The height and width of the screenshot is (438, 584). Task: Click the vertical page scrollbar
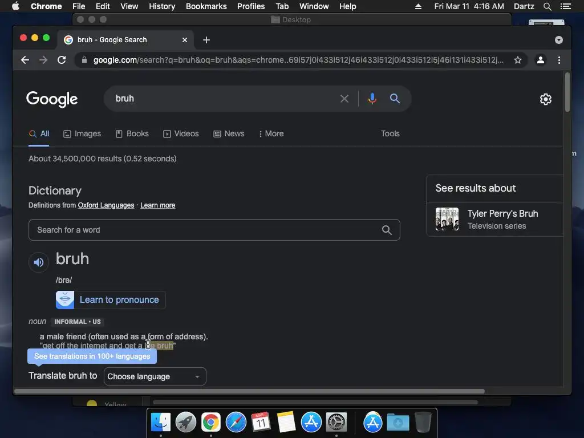click(x=567, y=92)
